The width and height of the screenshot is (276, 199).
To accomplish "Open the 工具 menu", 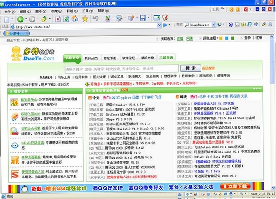I will coord(88,11).
